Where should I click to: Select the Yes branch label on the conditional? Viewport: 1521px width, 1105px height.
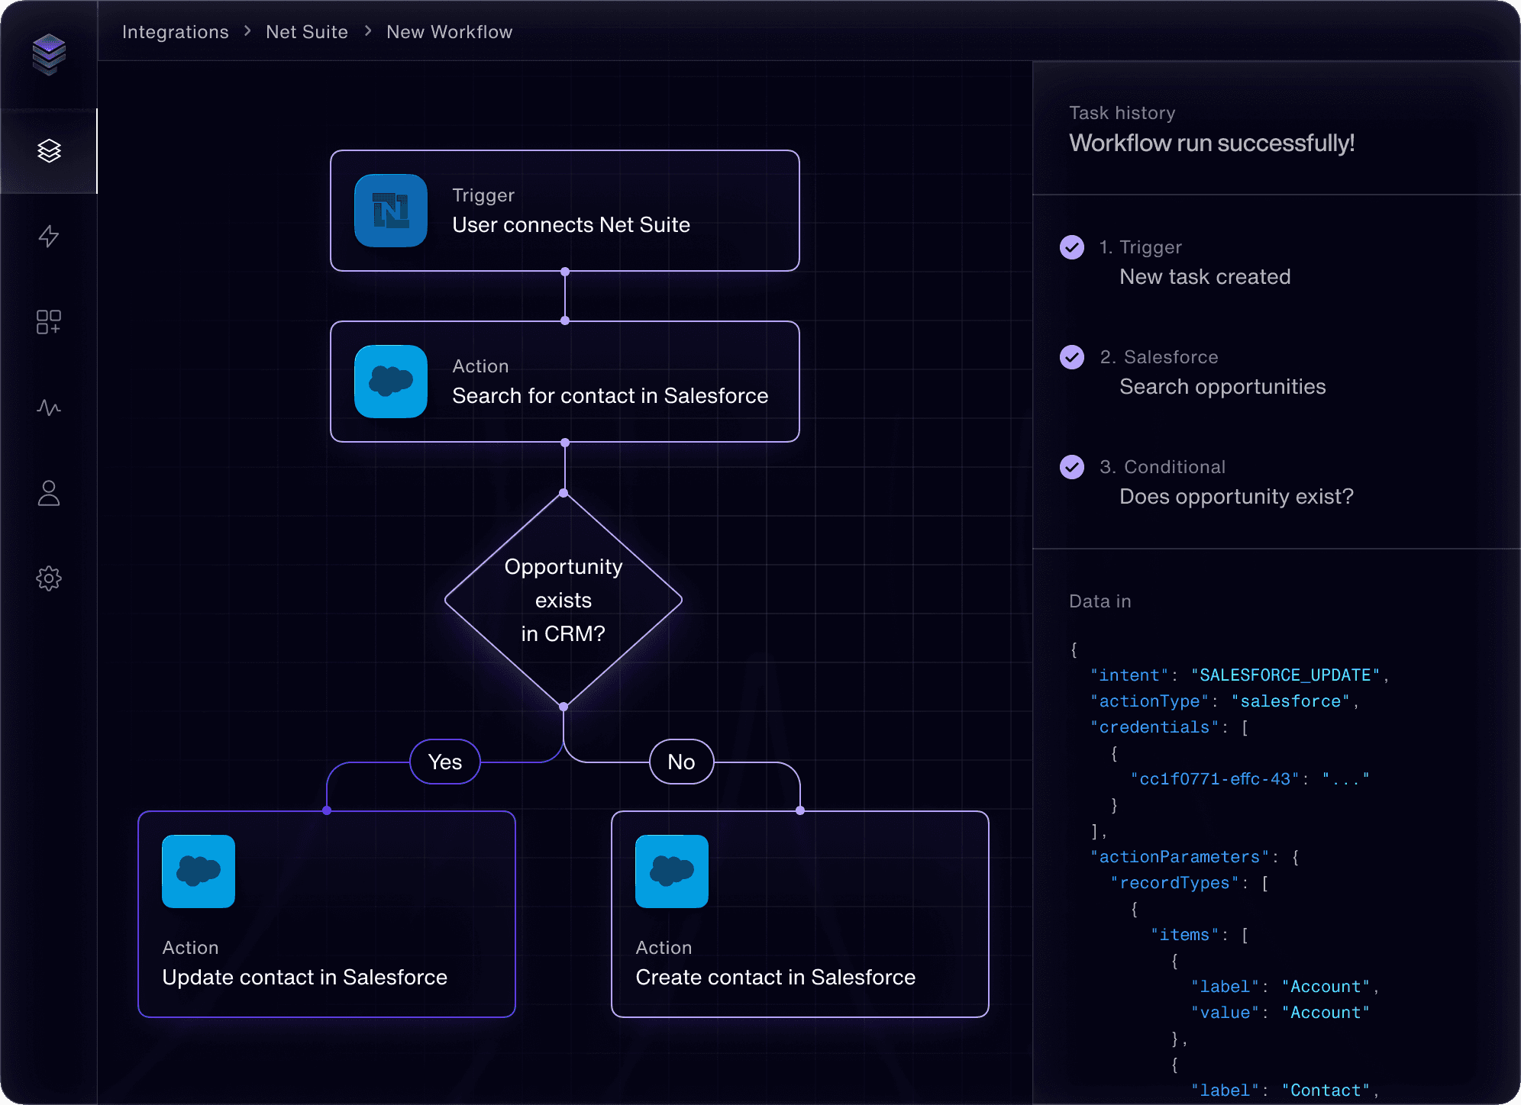444,762
